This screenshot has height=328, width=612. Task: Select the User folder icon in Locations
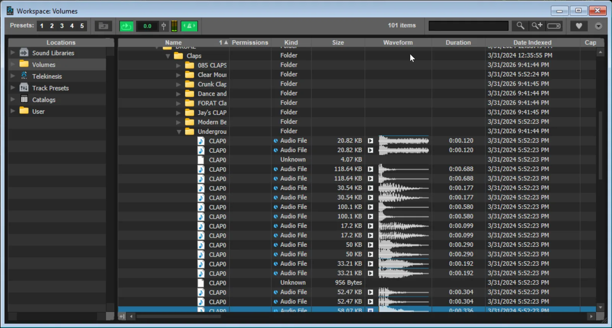[x=24, y=111]
